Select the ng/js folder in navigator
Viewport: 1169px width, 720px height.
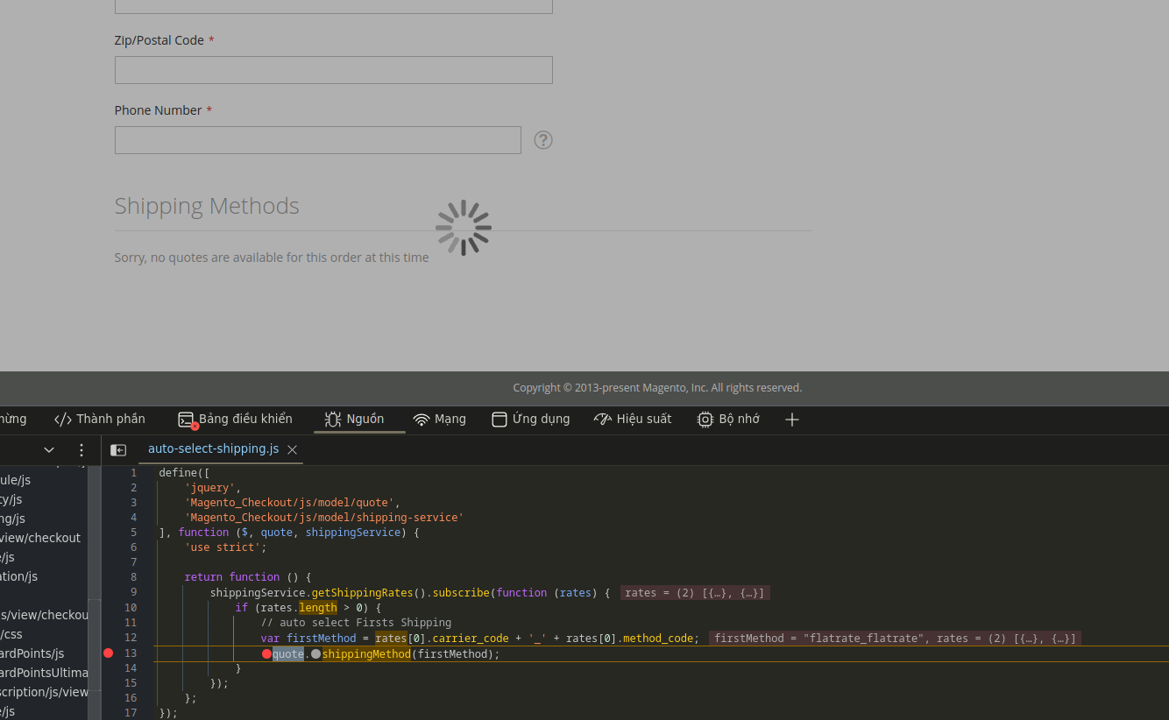pyautogui.click(x=12, y=519)
